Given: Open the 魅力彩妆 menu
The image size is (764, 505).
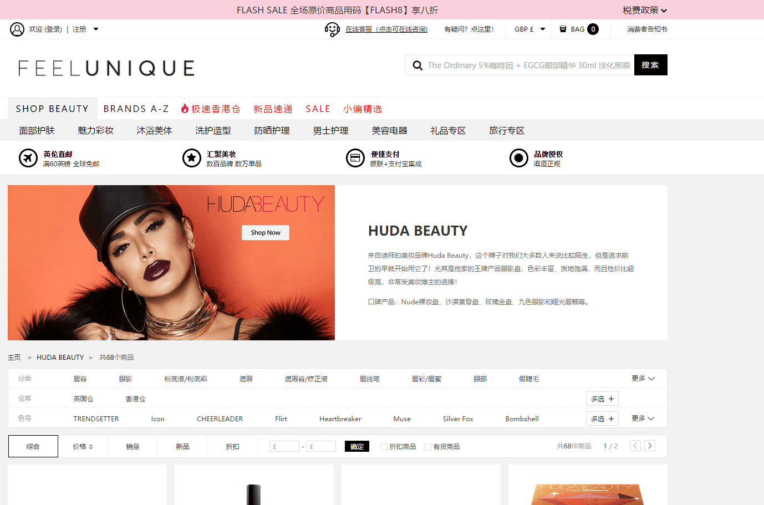Looking at the screenshot, I should pos(96,131).
